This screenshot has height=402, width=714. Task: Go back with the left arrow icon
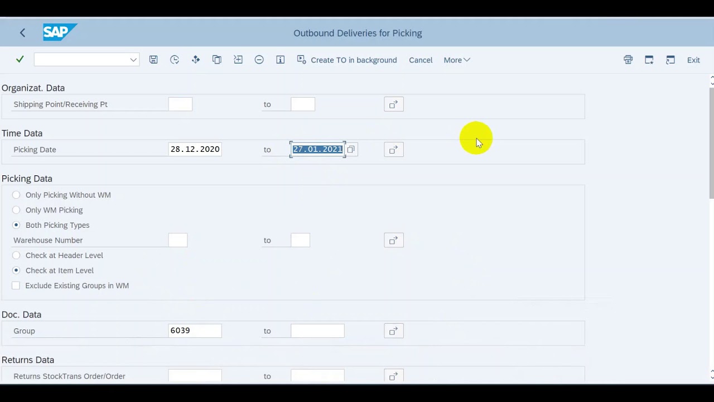22,33
